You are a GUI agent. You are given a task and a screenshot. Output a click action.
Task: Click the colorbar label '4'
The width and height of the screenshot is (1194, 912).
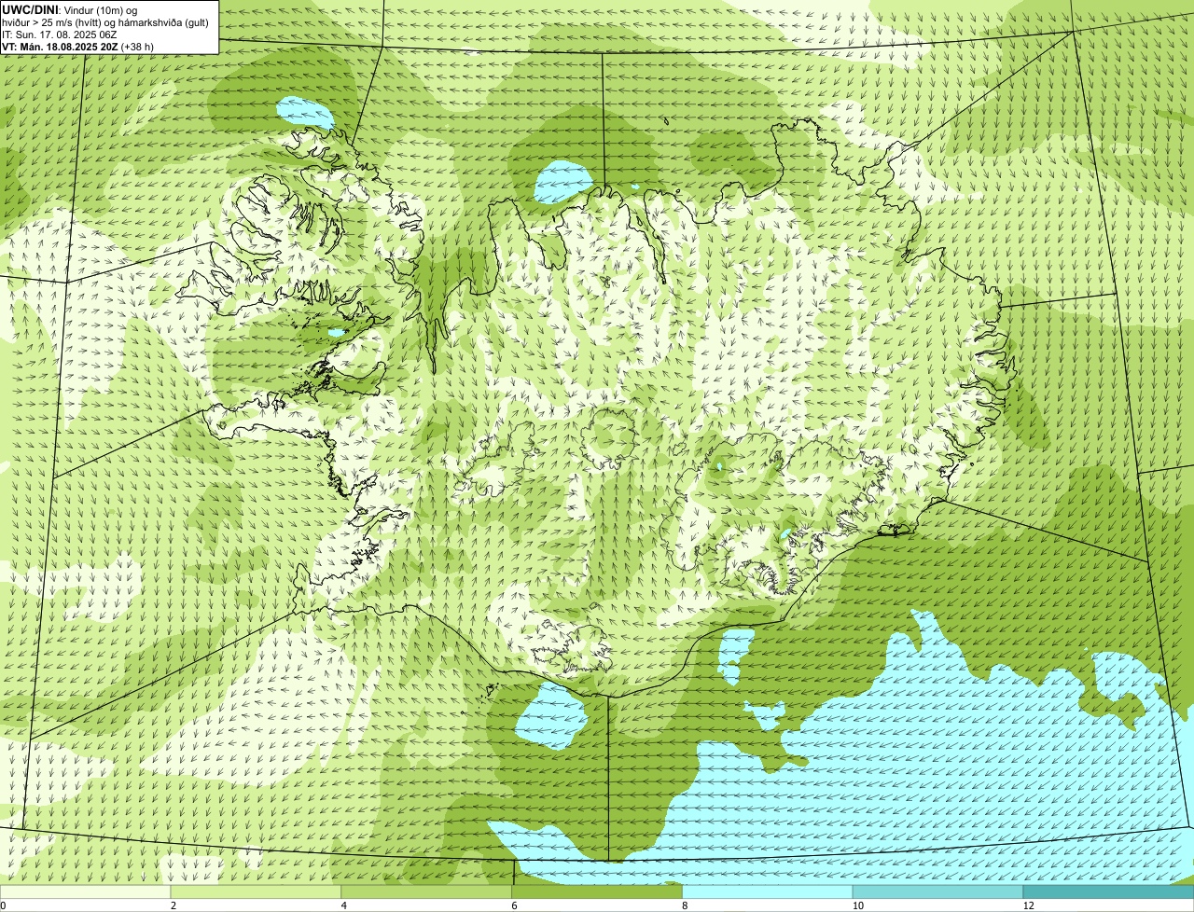click(343, 905)
